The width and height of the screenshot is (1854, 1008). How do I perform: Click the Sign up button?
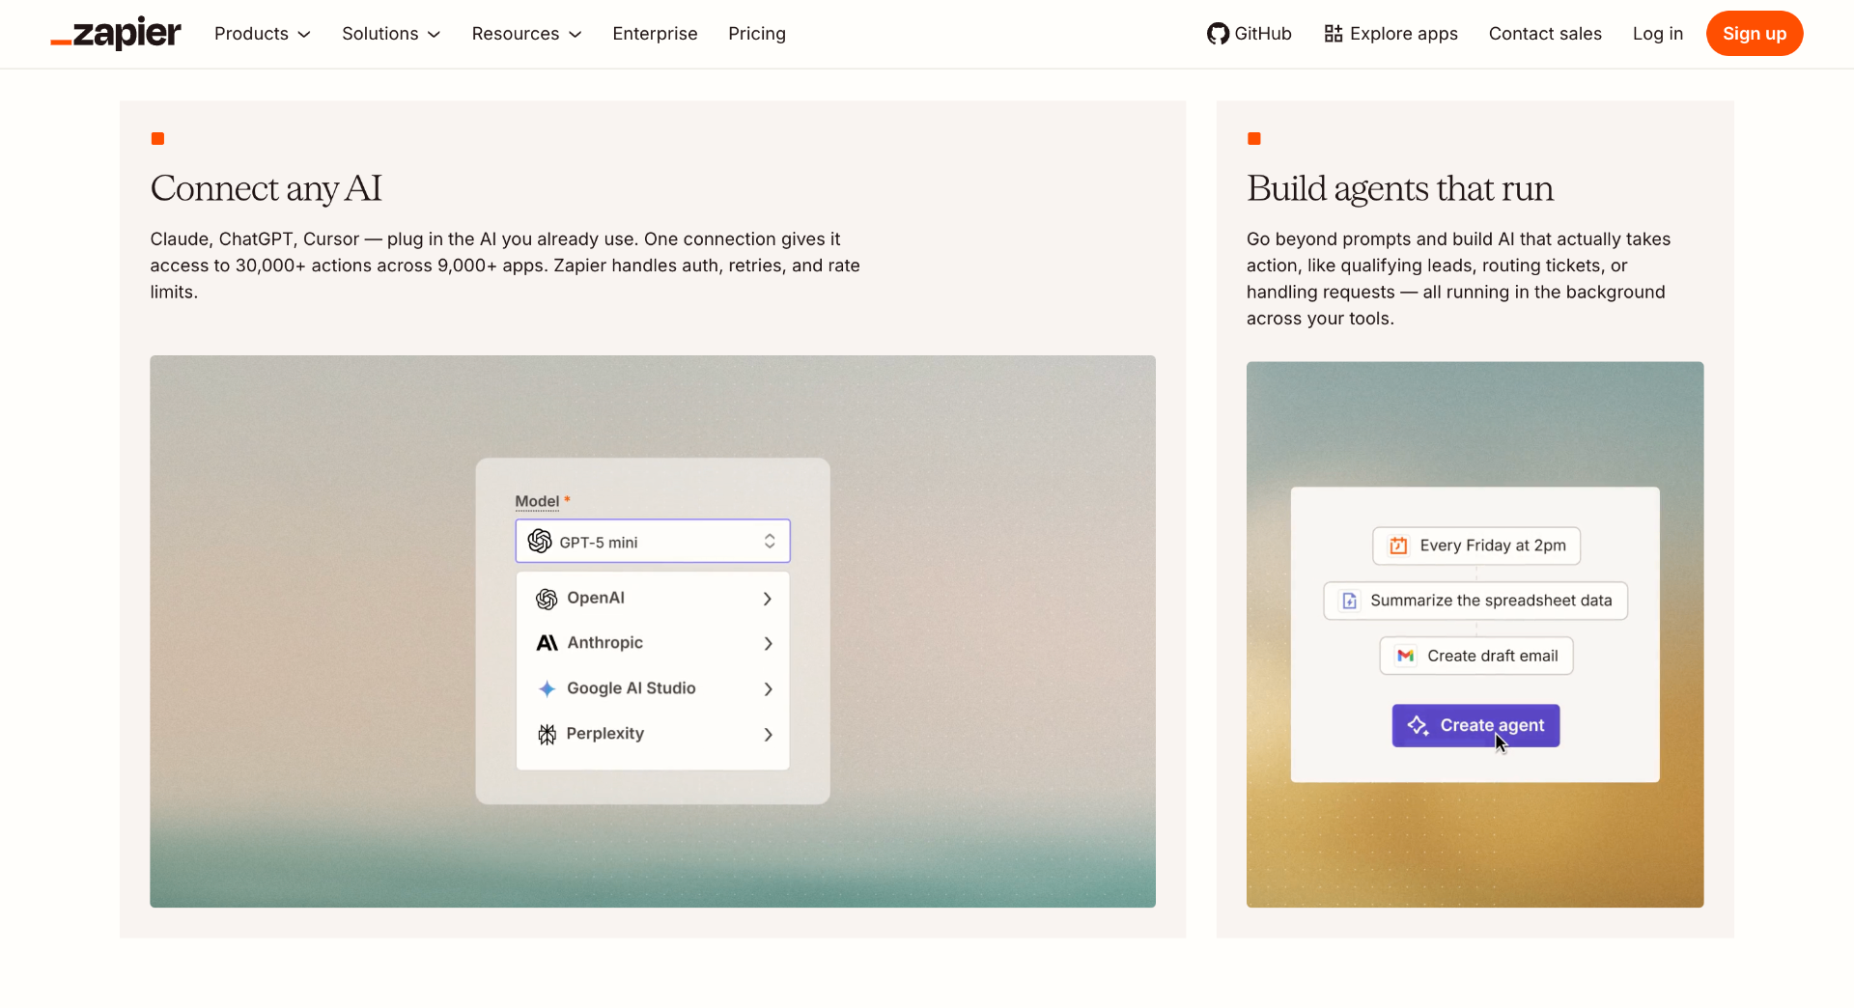[1755, 34]
